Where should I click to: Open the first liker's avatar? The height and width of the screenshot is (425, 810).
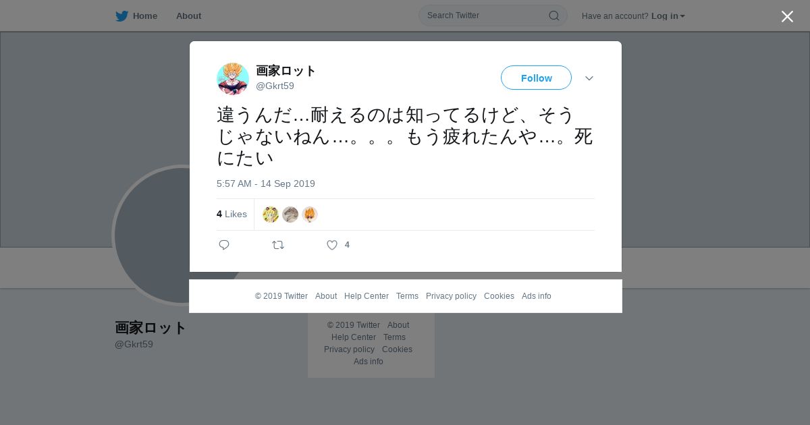tap(271, 215)
